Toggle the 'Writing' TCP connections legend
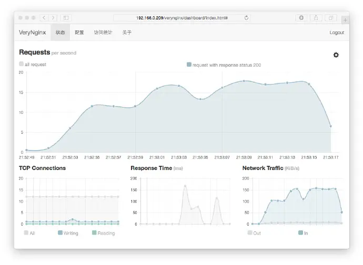363x265 pixels. [68, 233]
